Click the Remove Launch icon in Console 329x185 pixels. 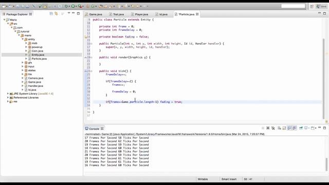[268, 128]
